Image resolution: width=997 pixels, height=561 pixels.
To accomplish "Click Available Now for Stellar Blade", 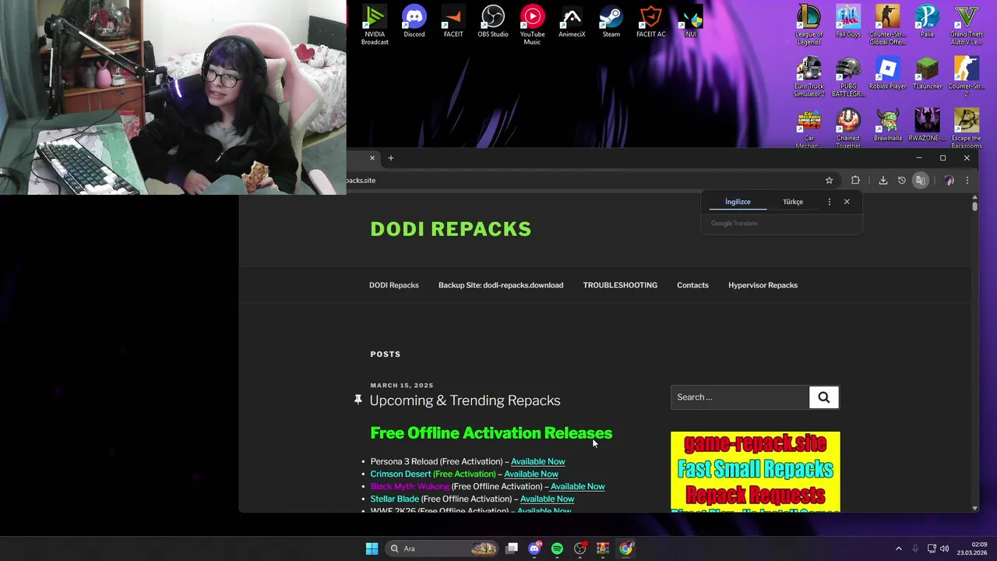I will point(548,499).
